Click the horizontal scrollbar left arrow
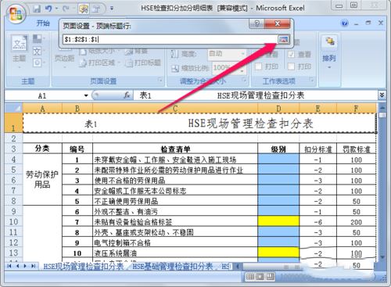The width and height of the screenshot is (391, 287). (237, 267)
